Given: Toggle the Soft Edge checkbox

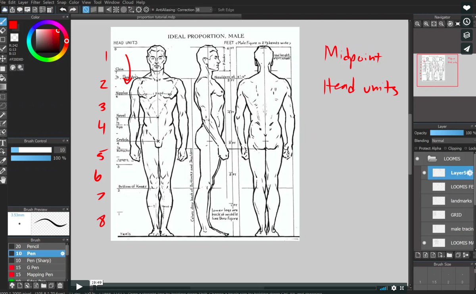Looking at the screenshot, I should (x=215, y=10).
